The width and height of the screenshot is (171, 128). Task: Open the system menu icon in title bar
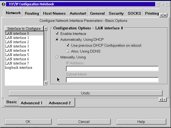(3, 4)
